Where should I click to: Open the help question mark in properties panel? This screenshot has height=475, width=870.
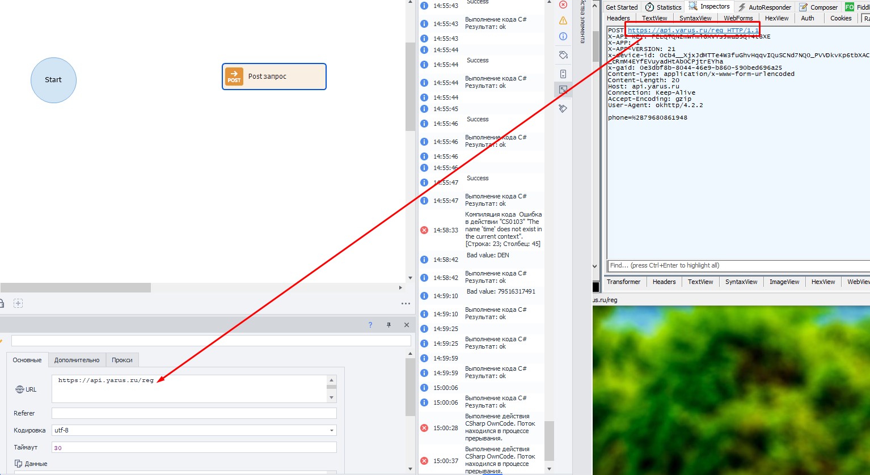(x=370, y=325)
